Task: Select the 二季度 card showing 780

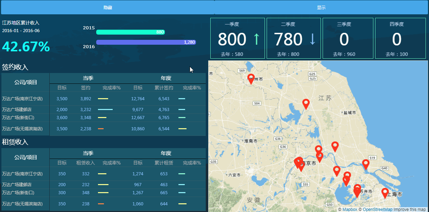Action: click(x=294, y=38)
